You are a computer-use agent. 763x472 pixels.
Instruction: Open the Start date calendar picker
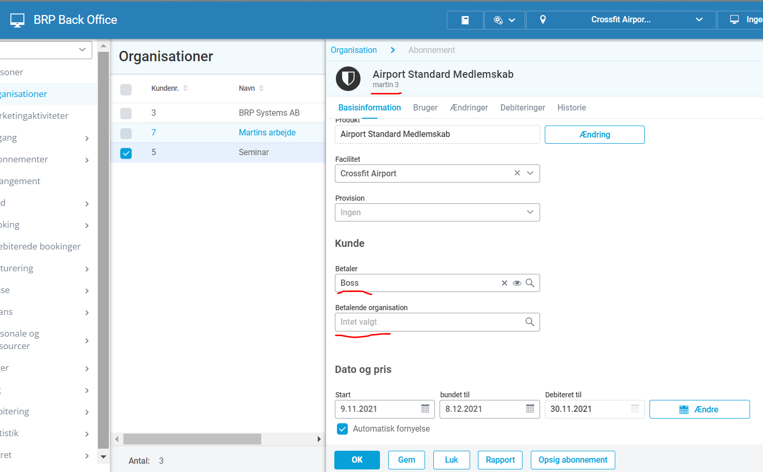pyautogui.click(x=425, y=409)
